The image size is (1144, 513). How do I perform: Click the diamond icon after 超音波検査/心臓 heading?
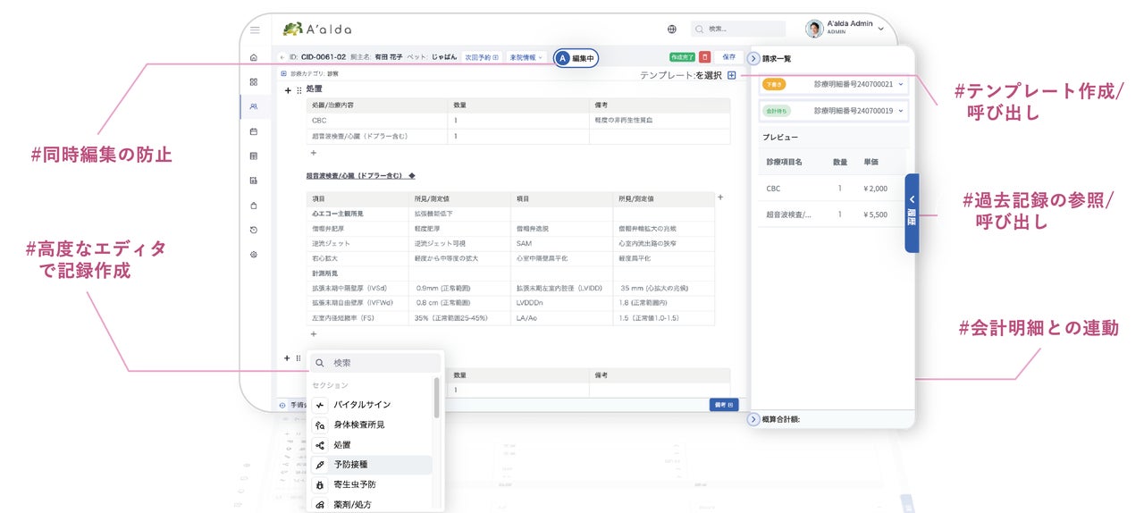click(x=411, y=176)
